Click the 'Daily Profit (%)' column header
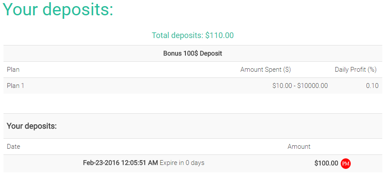This screenshot has width=391, height=175. coord(356,70)
